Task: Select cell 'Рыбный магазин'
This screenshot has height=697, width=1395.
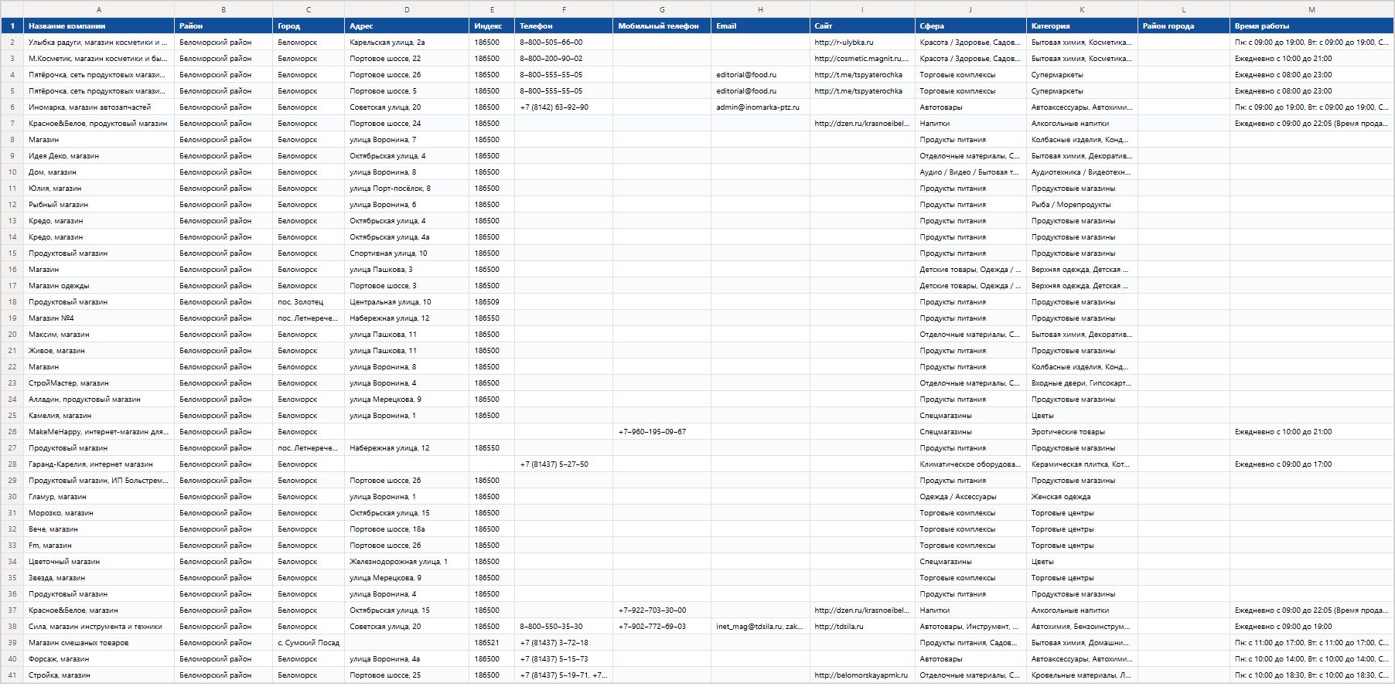Action: (99, 205)
